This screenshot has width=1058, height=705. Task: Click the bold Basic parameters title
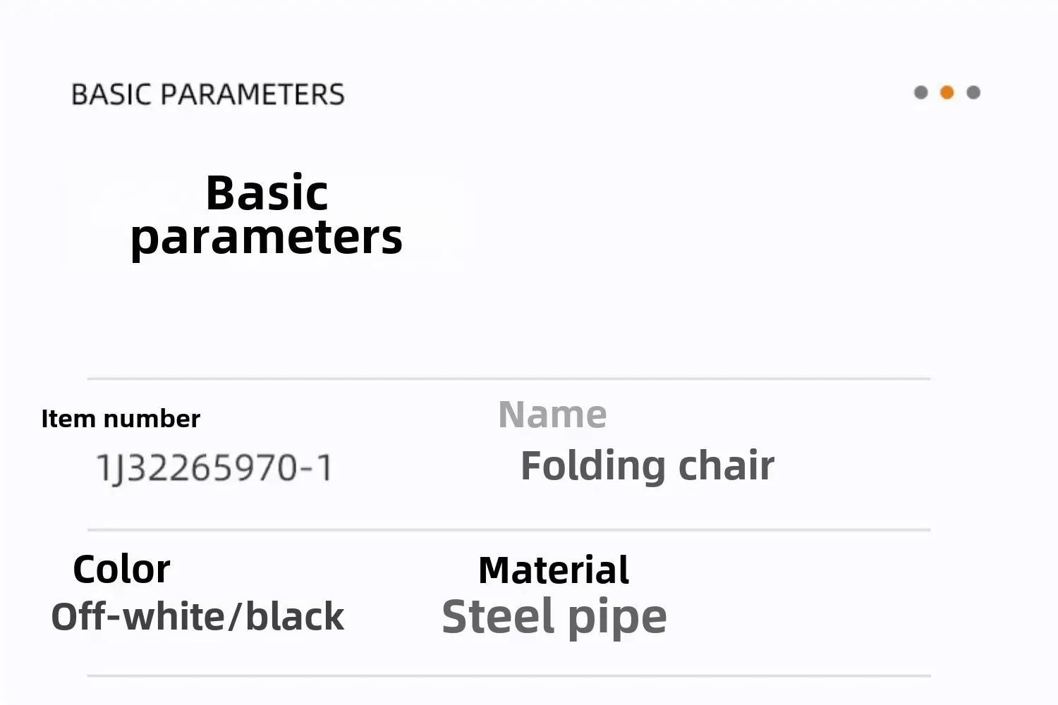coord(267,215)
